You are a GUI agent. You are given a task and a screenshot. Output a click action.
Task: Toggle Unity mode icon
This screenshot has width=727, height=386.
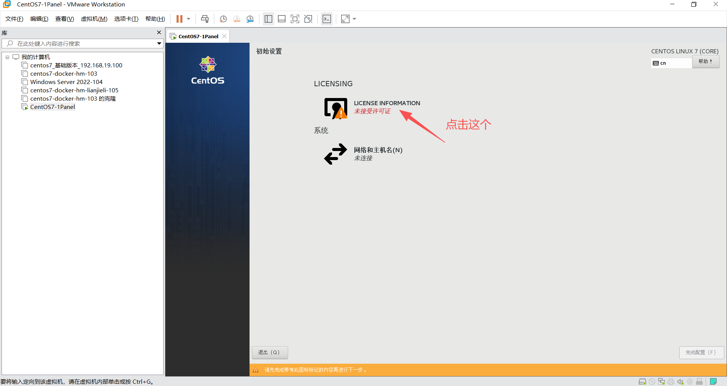[308, 19]
